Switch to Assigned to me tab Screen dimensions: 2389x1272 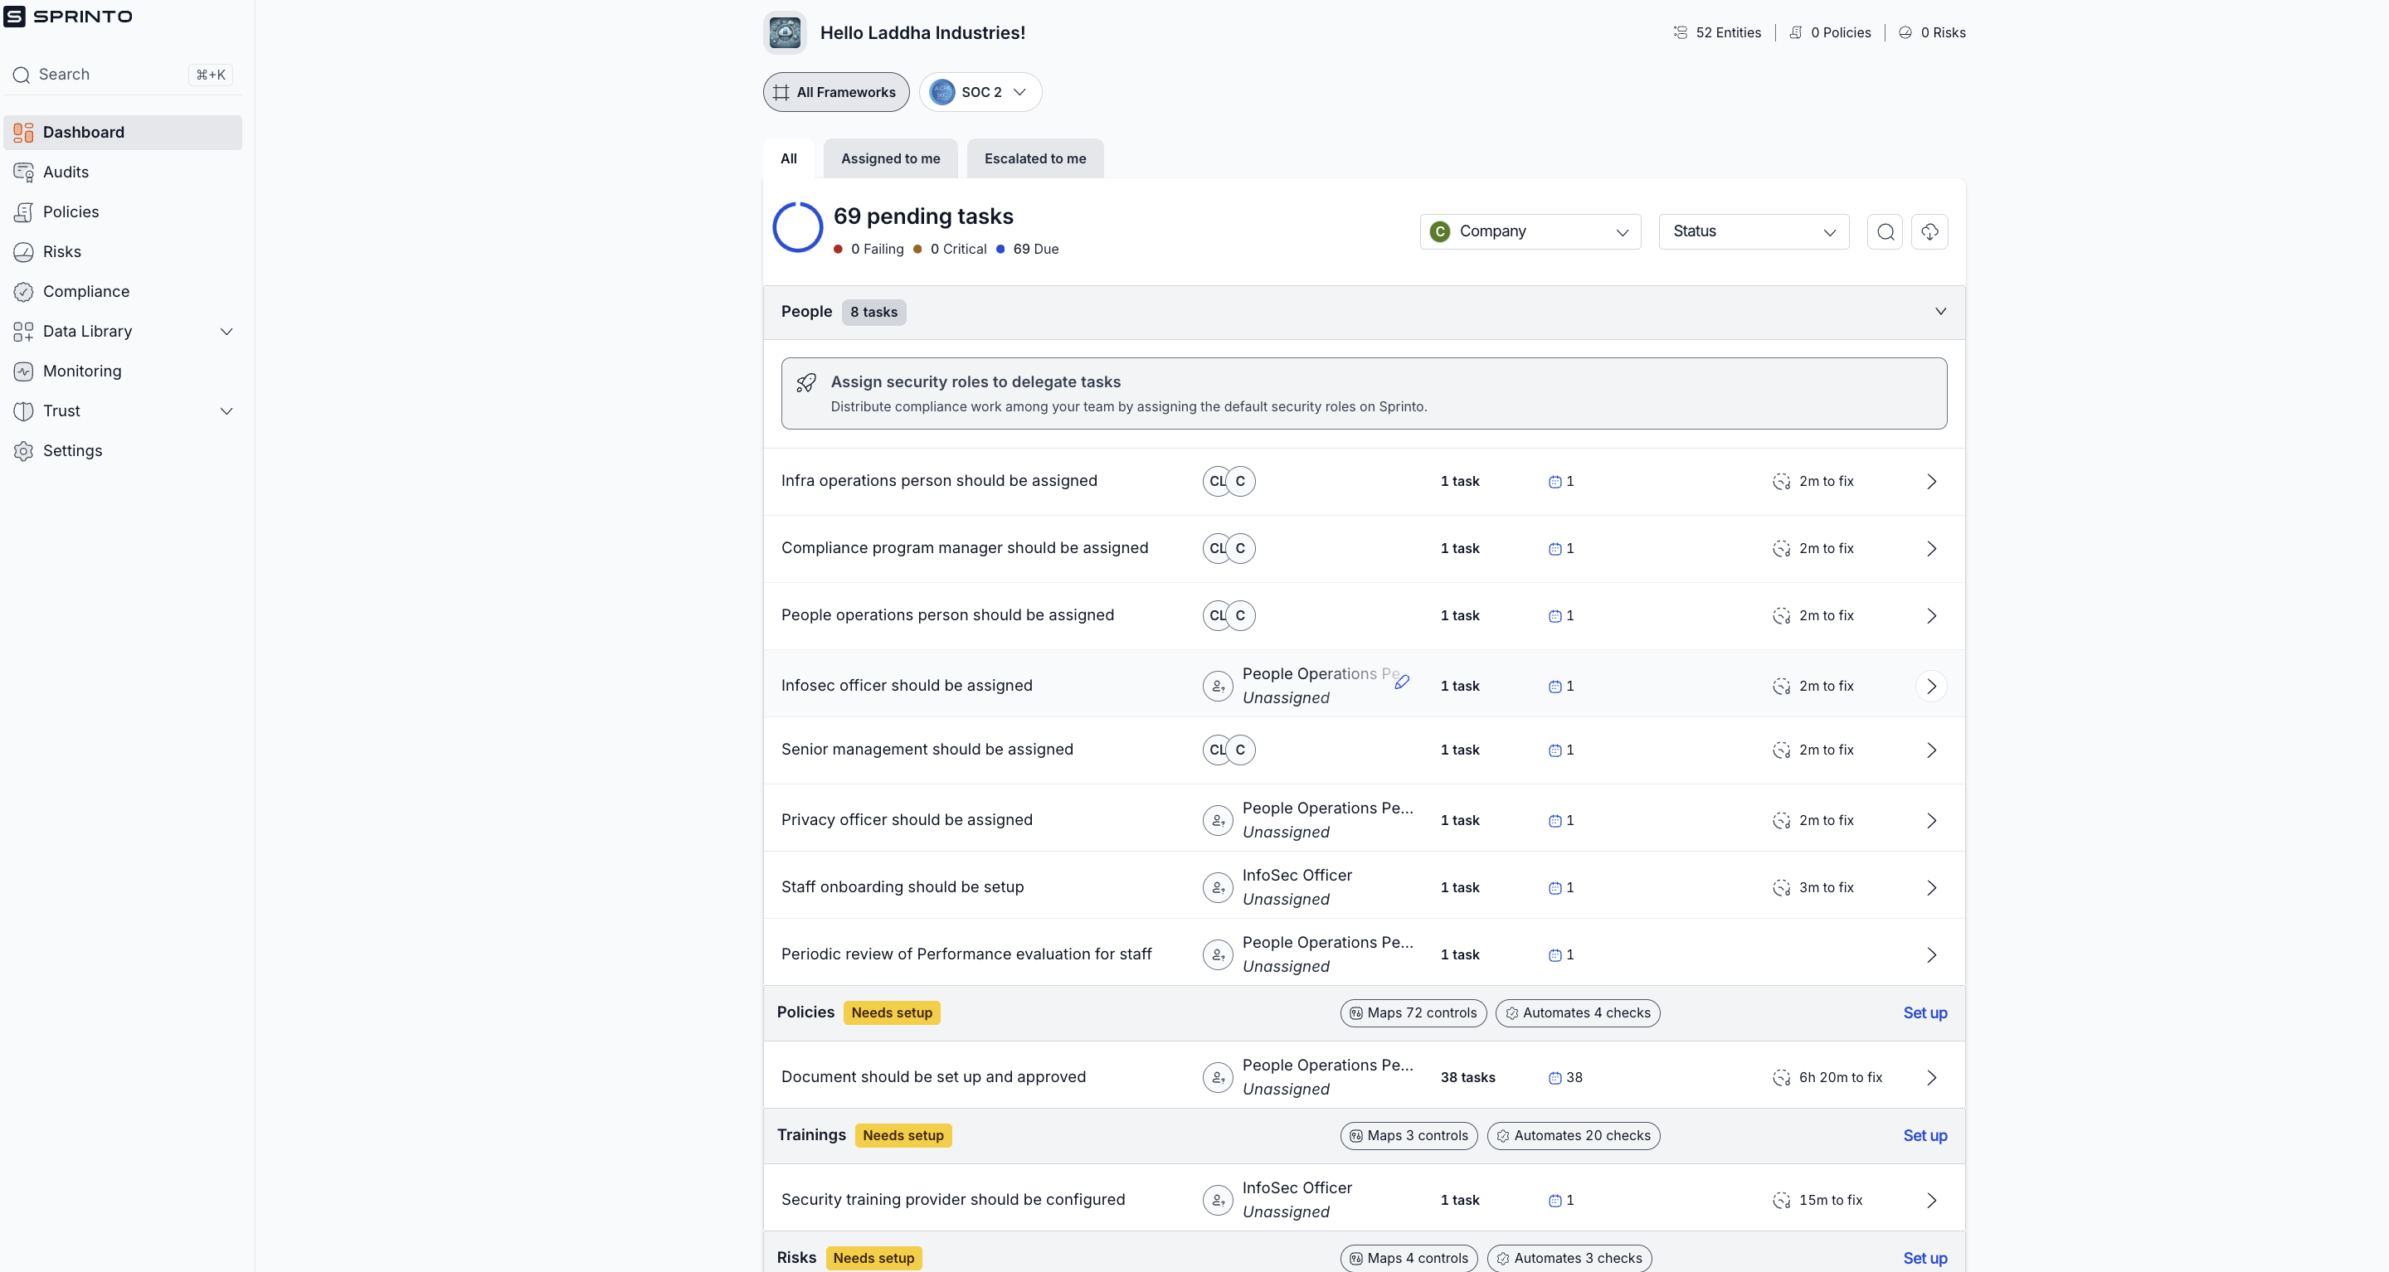889,158
